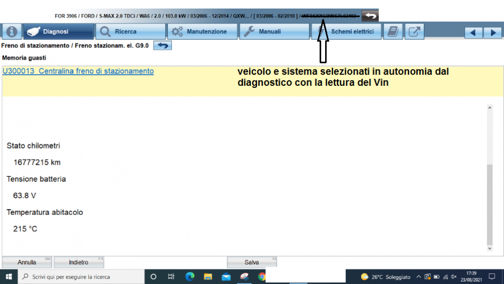This screenshot has height=284, width=504.
Task: Show hidden tray icons chevron
Action: tap(418, 277)
